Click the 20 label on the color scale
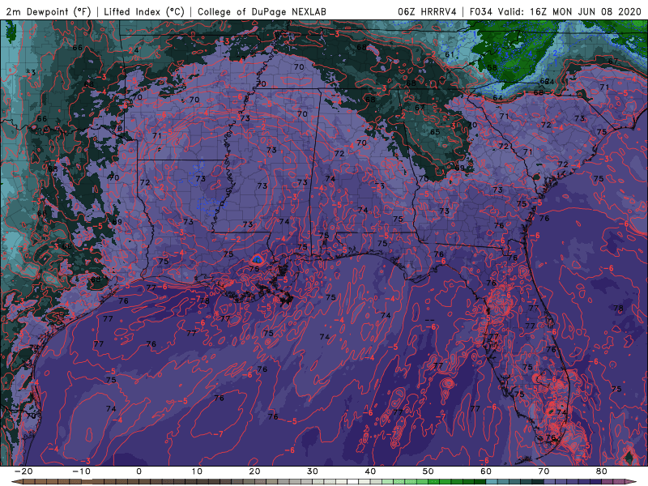 (x=254, y=471)
